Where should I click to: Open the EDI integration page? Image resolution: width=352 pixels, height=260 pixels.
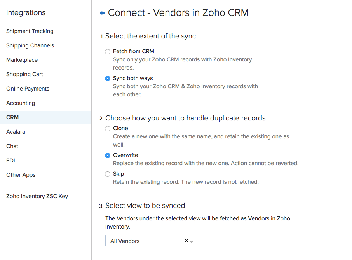pos(11,161)
